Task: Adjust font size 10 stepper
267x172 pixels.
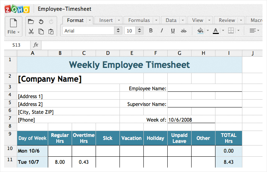Action: point(139,31)
